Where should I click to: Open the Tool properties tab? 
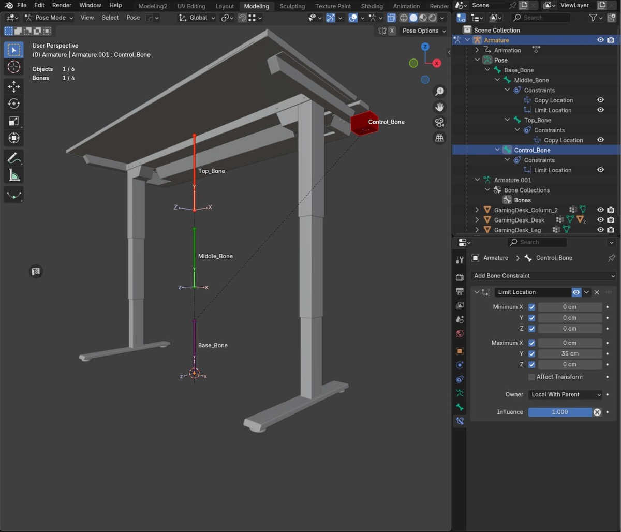[x=460, y=260]
